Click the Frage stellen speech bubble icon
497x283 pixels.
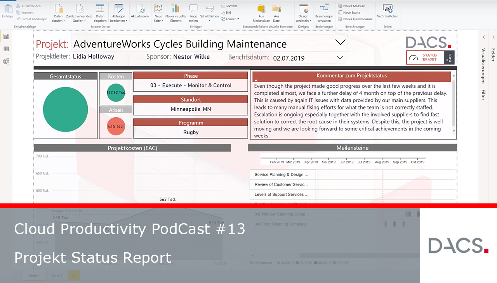point(193,9)
